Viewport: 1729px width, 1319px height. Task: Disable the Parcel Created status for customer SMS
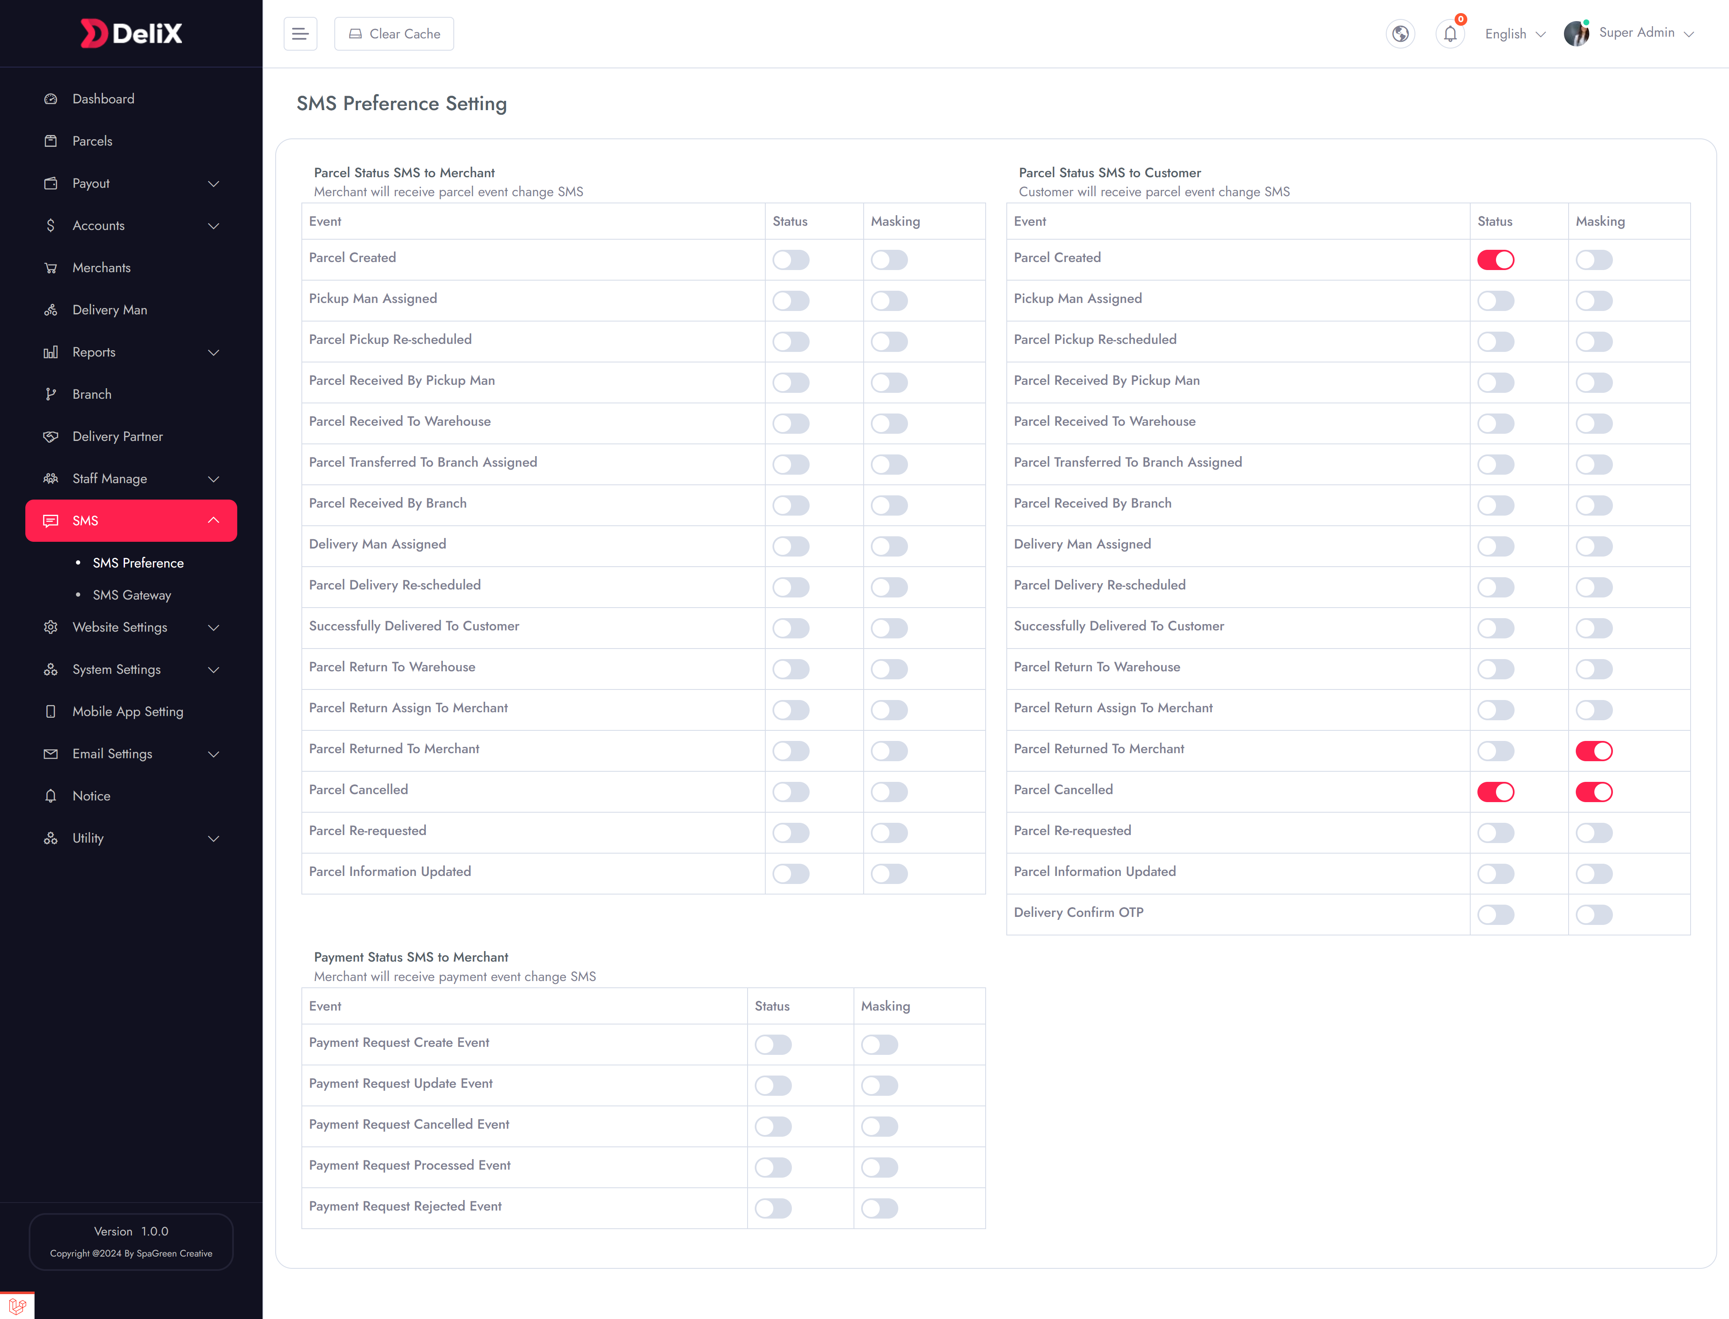(x=1496, y=259)
